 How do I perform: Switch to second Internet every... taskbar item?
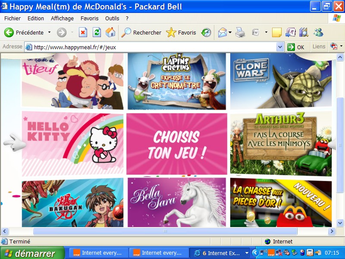tap(159, 253)
